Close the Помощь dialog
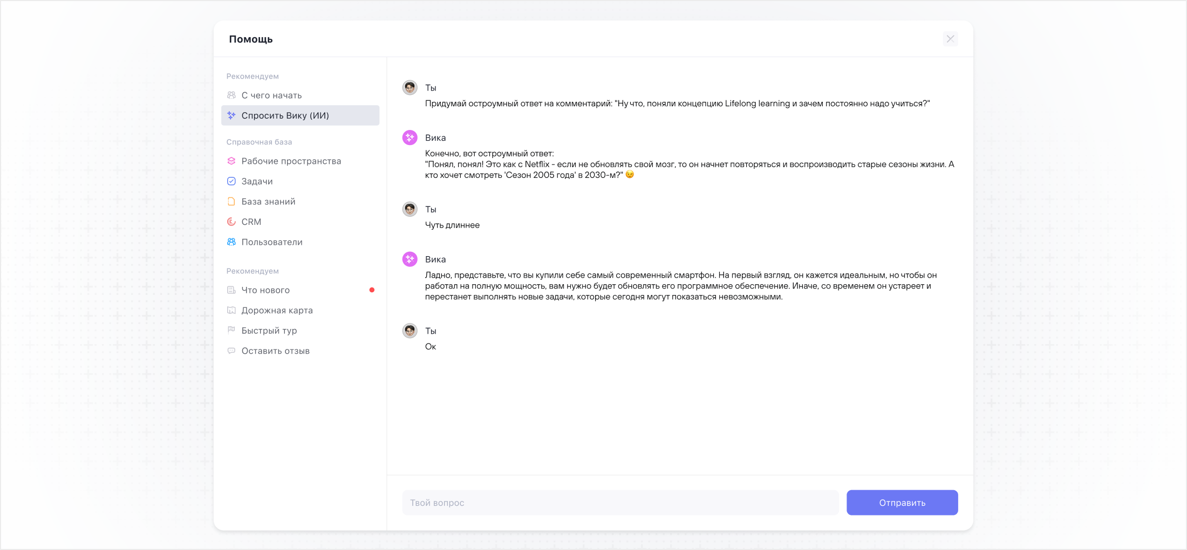This screenshot has height=550, width=1187. pyautogui.click(x=950, y=39)
